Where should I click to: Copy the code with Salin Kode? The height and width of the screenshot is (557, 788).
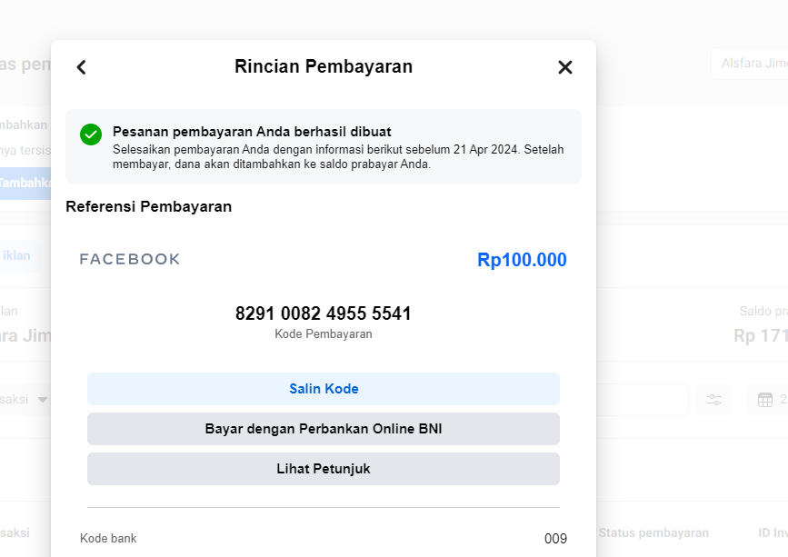click(324, 389)
